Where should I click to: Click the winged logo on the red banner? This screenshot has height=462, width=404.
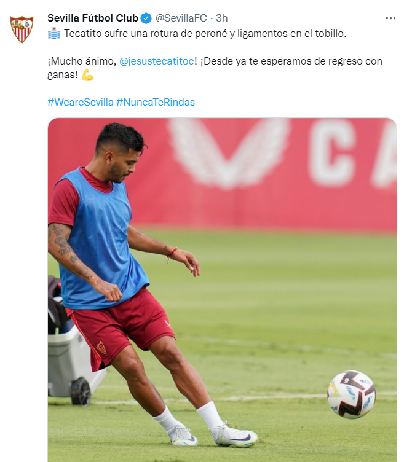click(228, 153)
